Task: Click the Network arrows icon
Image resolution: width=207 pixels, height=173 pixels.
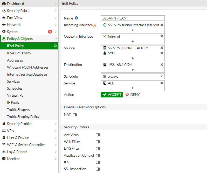Action: click(4, 25)
